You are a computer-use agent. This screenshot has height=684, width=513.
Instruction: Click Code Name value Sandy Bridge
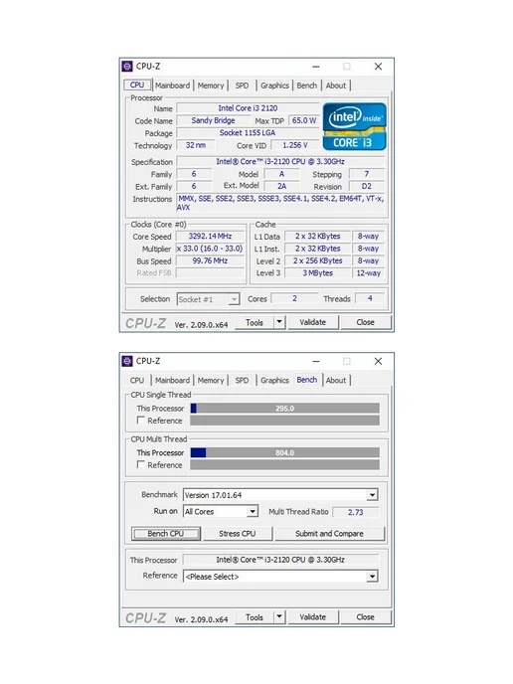coord(213,120)
